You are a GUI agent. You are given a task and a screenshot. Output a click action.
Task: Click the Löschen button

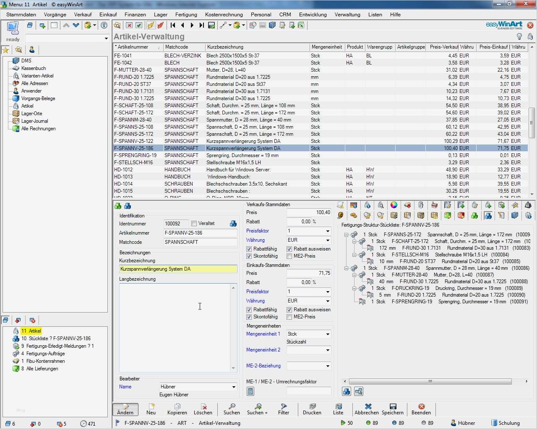point(203,409)
